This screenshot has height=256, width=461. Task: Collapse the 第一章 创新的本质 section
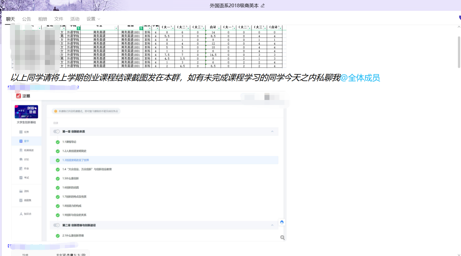click(272, 132)
